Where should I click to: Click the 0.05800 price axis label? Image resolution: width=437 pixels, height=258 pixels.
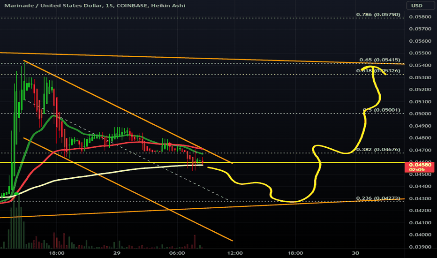(x=420, y=17)
